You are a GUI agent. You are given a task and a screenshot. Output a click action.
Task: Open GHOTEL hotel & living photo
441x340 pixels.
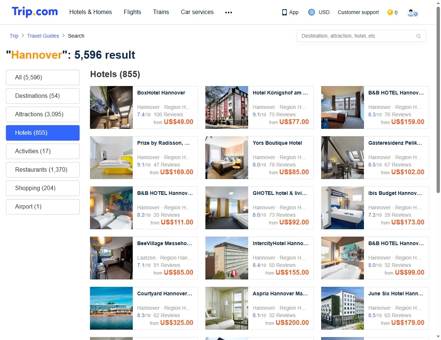227,207
